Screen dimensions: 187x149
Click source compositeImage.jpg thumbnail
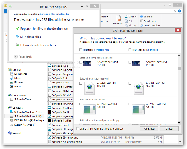pos(87,63)
